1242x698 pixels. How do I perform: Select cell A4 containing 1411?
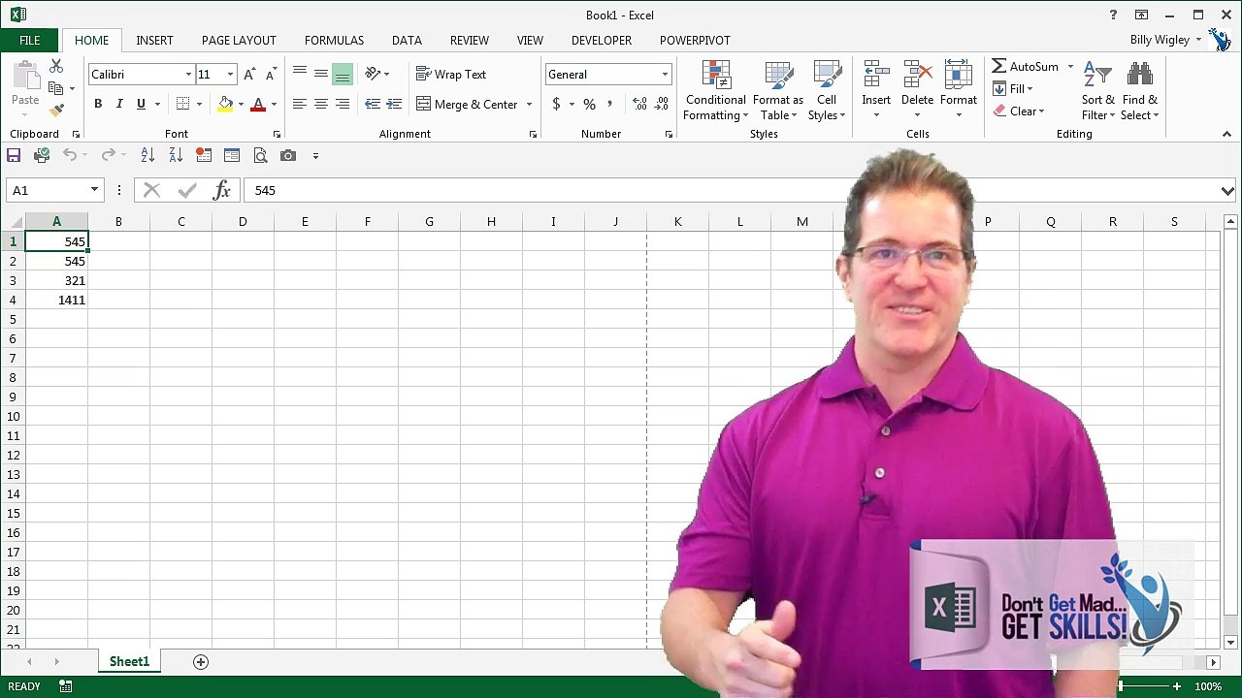tap(56, 301)
